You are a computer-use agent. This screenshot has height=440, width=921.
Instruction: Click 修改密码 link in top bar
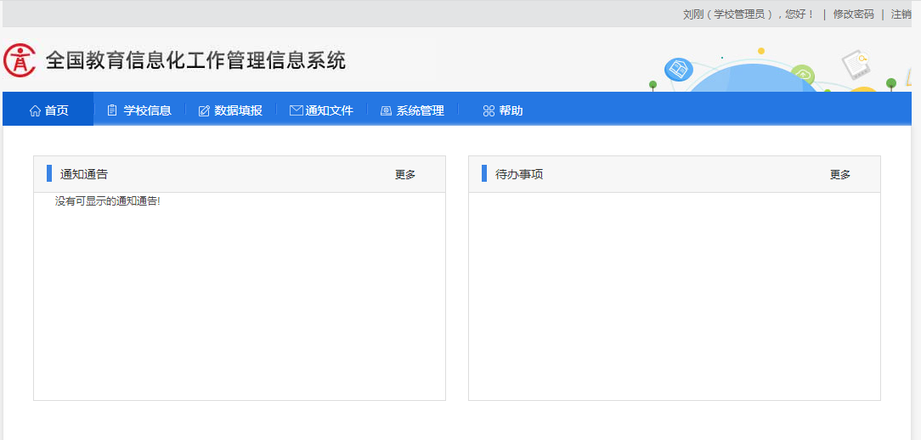click(853, 14)
